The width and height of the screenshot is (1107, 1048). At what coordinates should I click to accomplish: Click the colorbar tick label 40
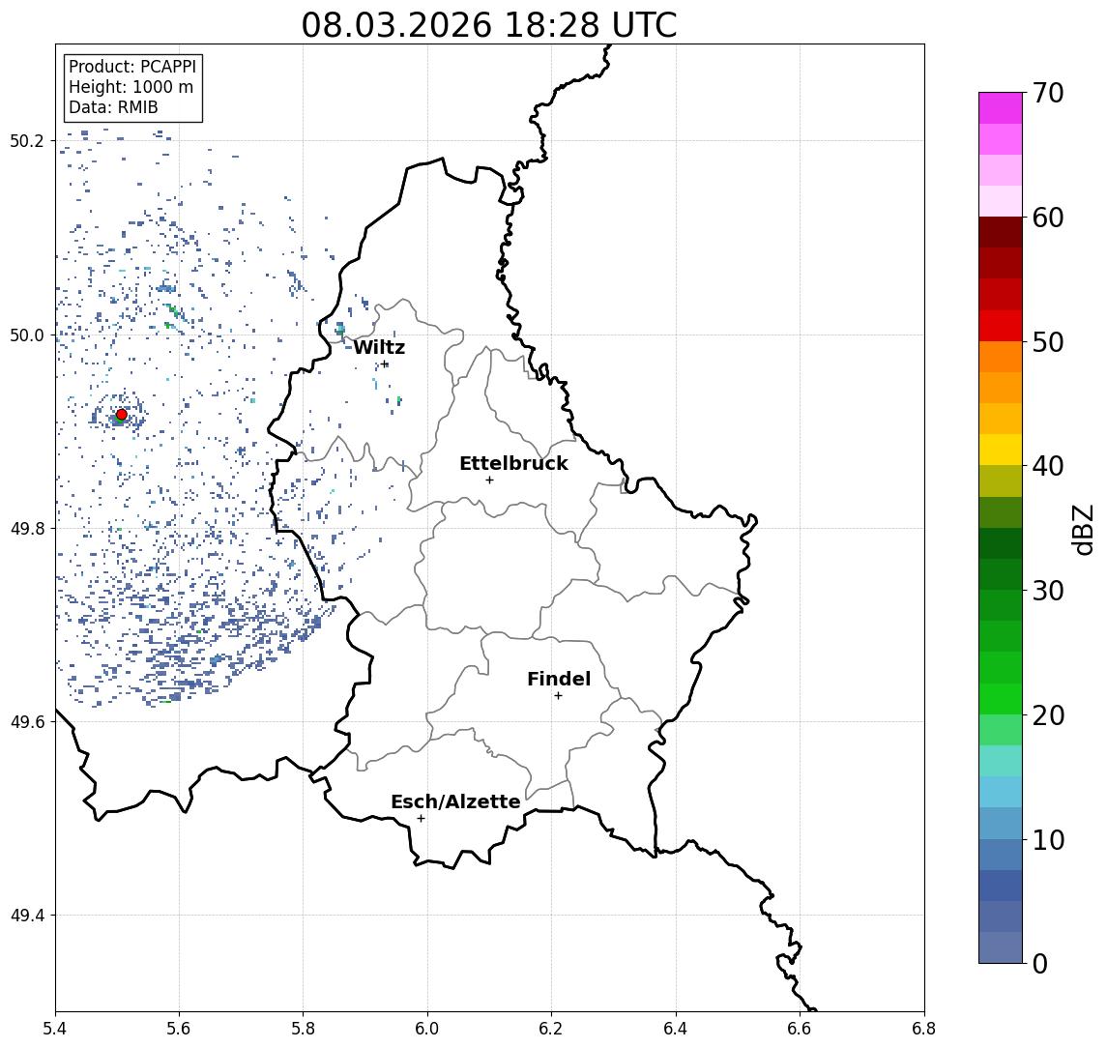1048,466
